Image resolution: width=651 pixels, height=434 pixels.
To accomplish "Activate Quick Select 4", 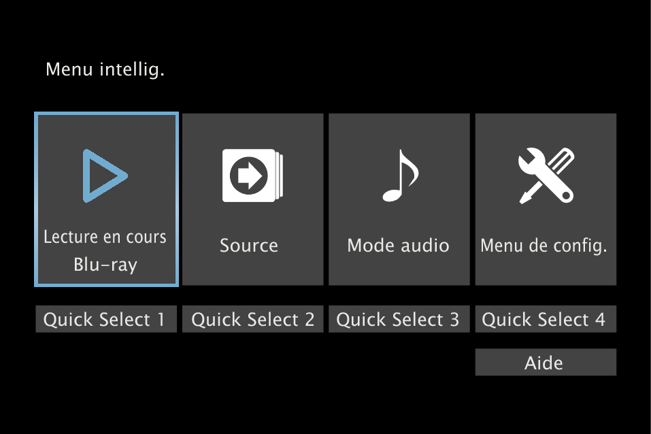I will click(x=545, y=319).
